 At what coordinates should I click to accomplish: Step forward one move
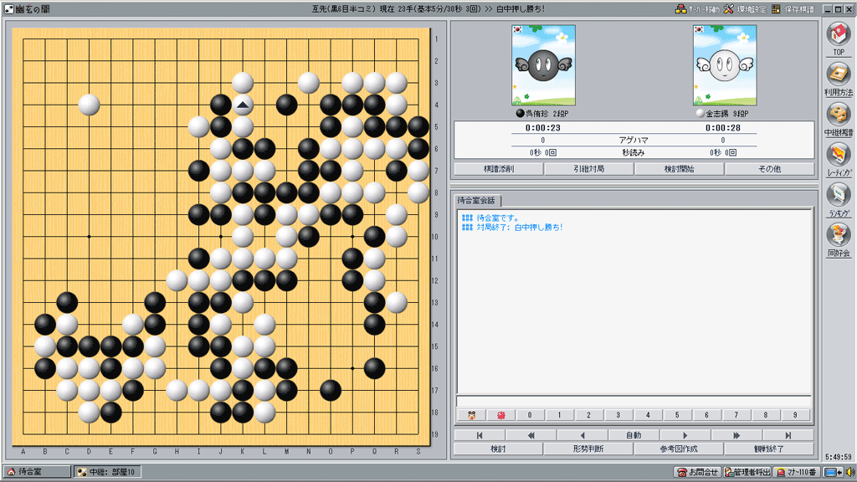685,435
